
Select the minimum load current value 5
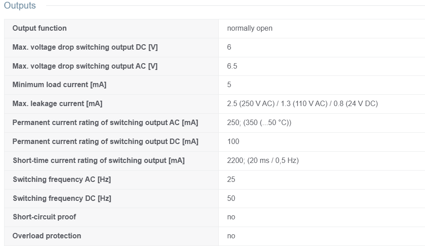[x=229, y=85]
